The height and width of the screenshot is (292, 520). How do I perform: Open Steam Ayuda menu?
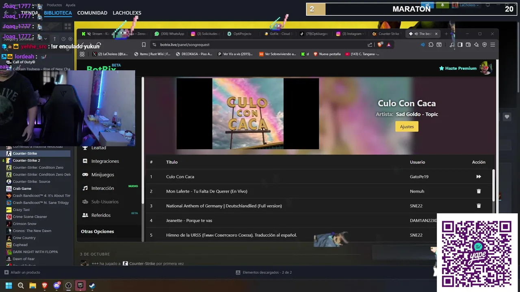coord(70,5)
